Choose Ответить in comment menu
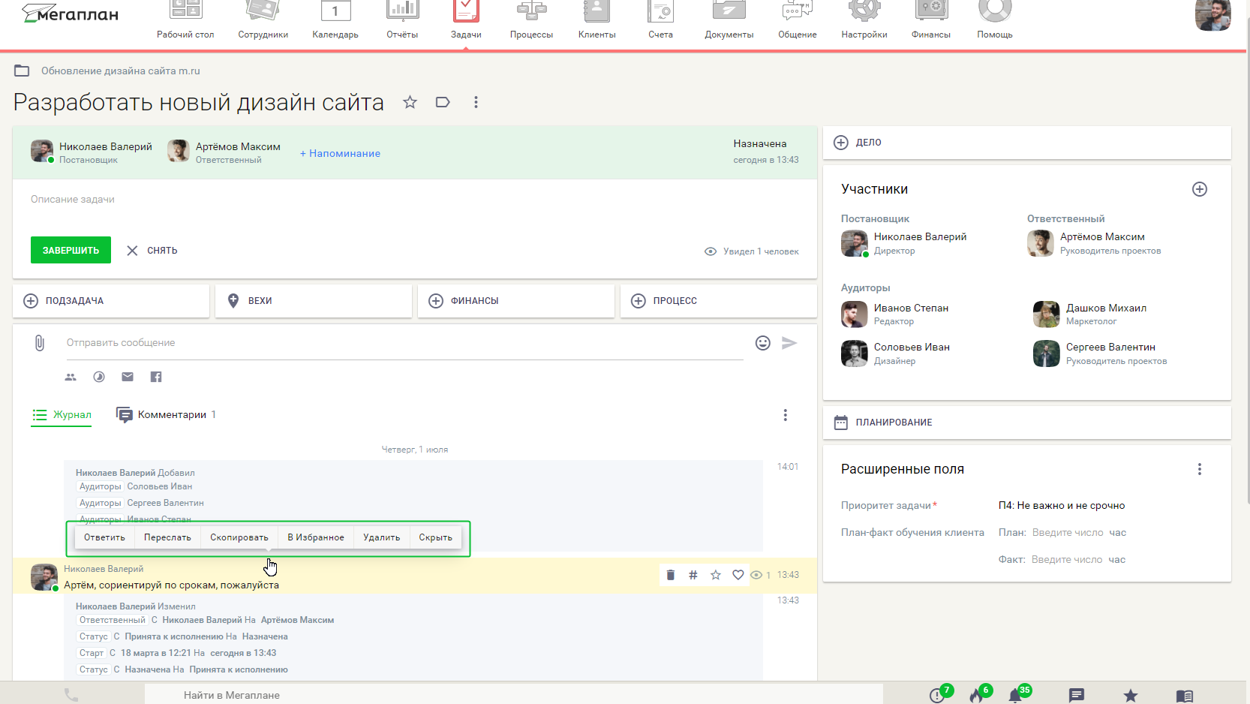This screenshot has height=704, width=1250. coord(104,537)
